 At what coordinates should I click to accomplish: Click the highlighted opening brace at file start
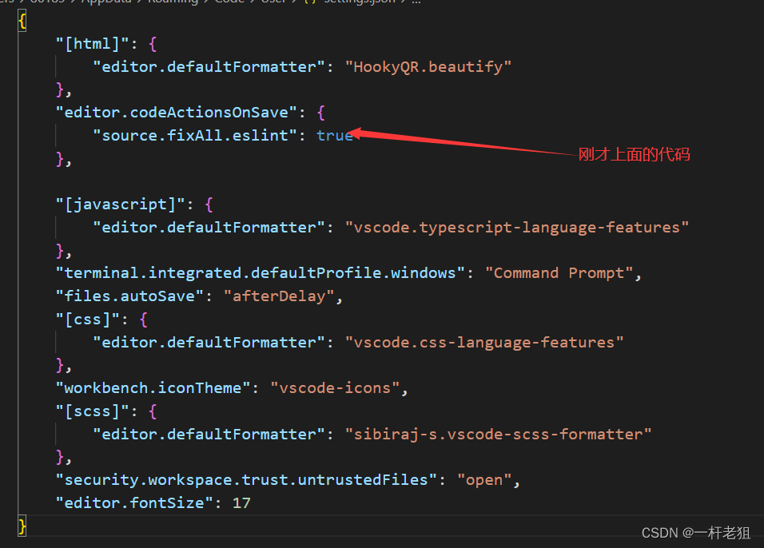click(22, 22)
